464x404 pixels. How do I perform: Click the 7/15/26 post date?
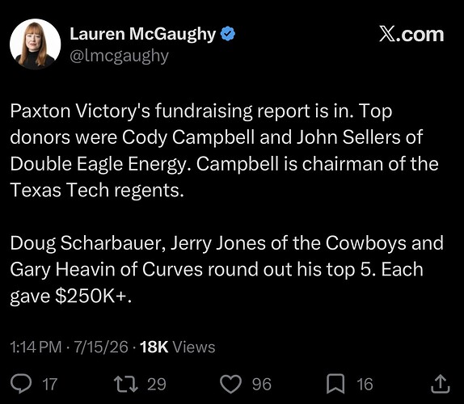pos(101,347)
